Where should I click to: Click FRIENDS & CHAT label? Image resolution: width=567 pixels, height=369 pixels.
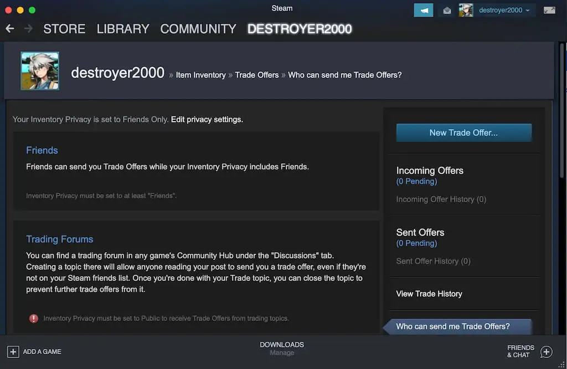pyautogui.click(x=520, y=351)
